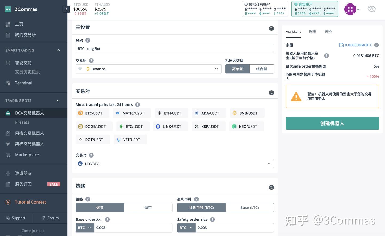Click the 创建机器人 button
The height and width of the screenshot is (236, 385).
point(332,123)
